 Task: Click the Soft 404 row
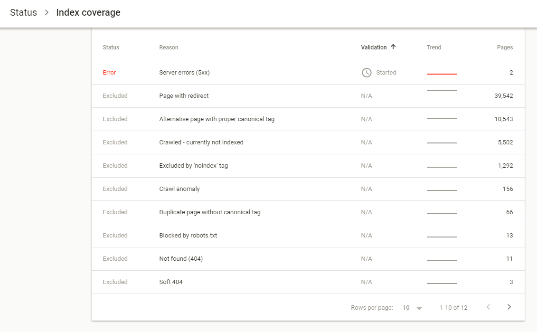tap(171, 282)
